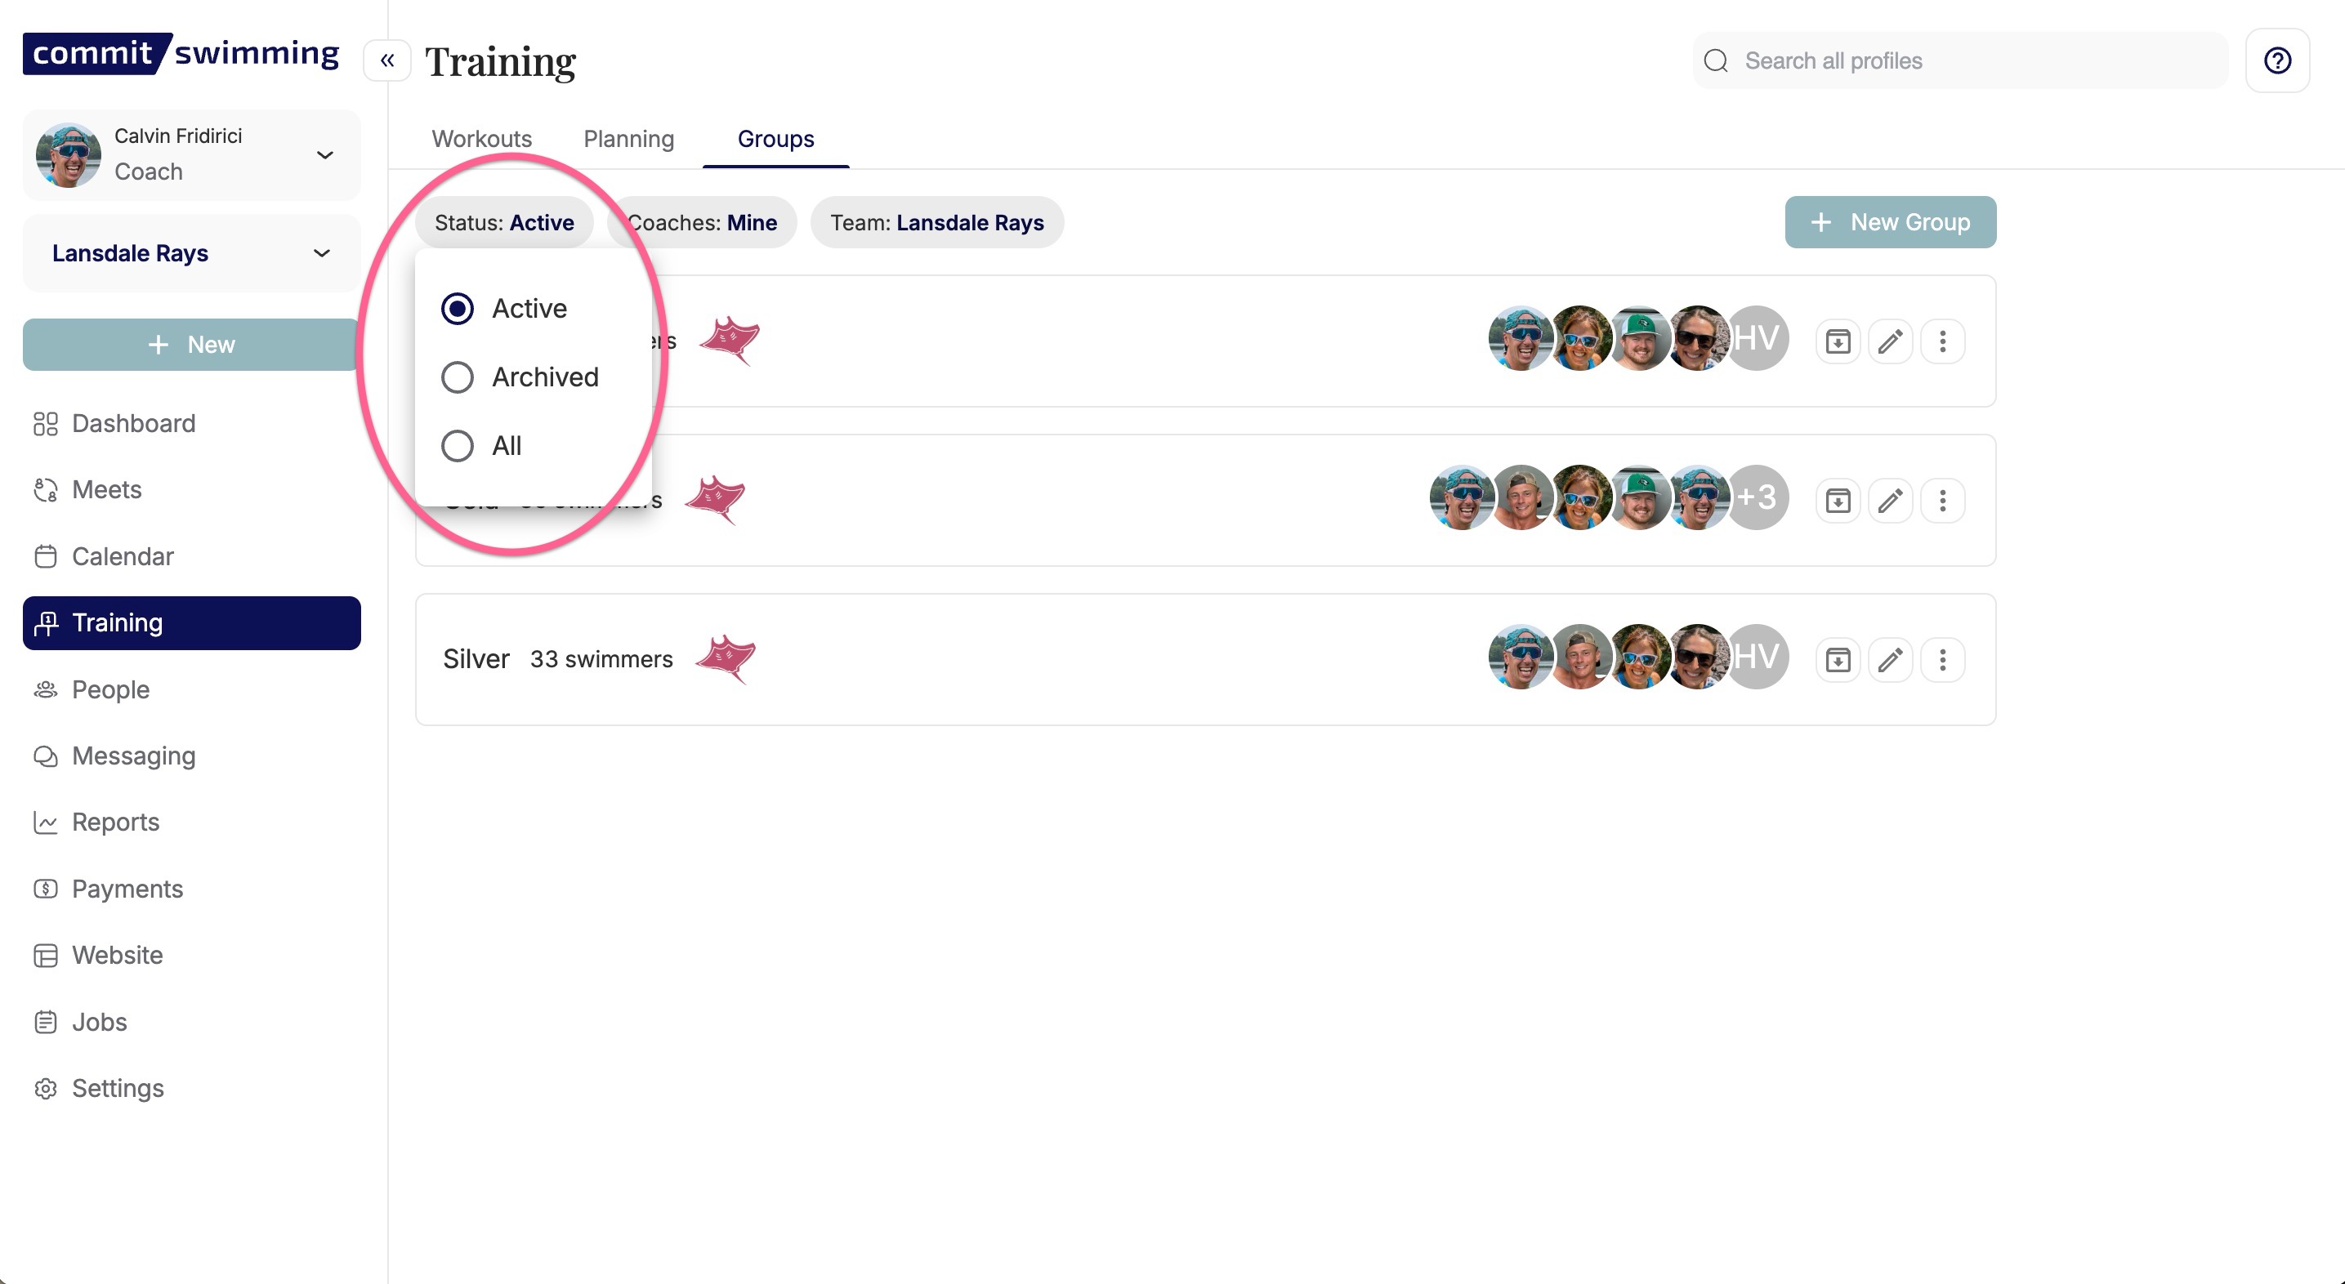Switch to the Workouts tab

(481, 138)
